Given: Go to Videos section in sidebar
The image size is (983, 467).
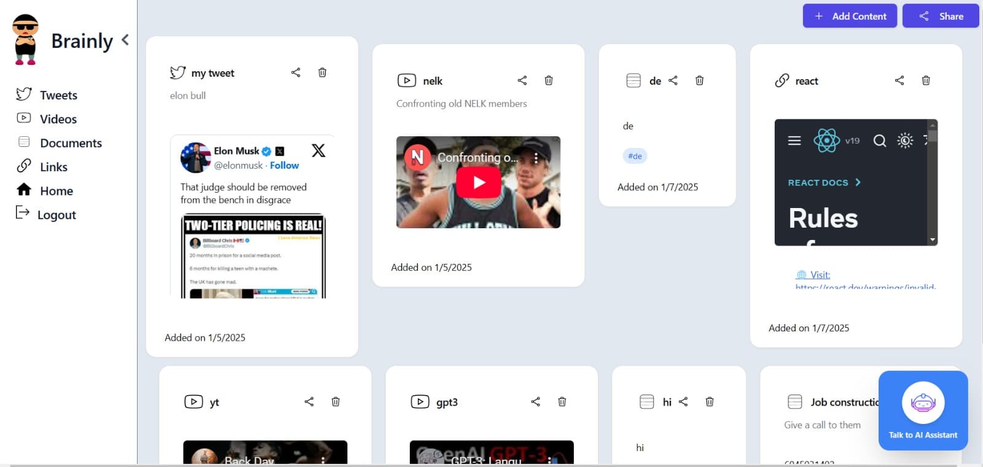Looking at the screenshot, I should (x=58, y=119).
